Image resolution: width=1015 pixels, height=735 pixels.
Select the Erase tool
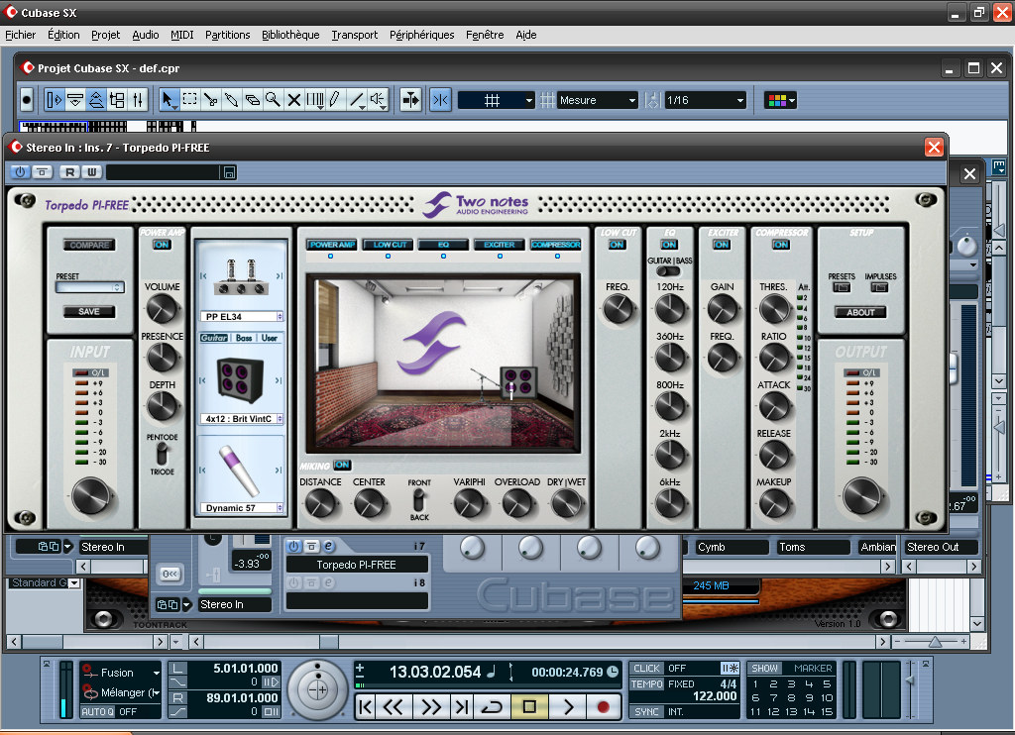(x=252, y=100)
